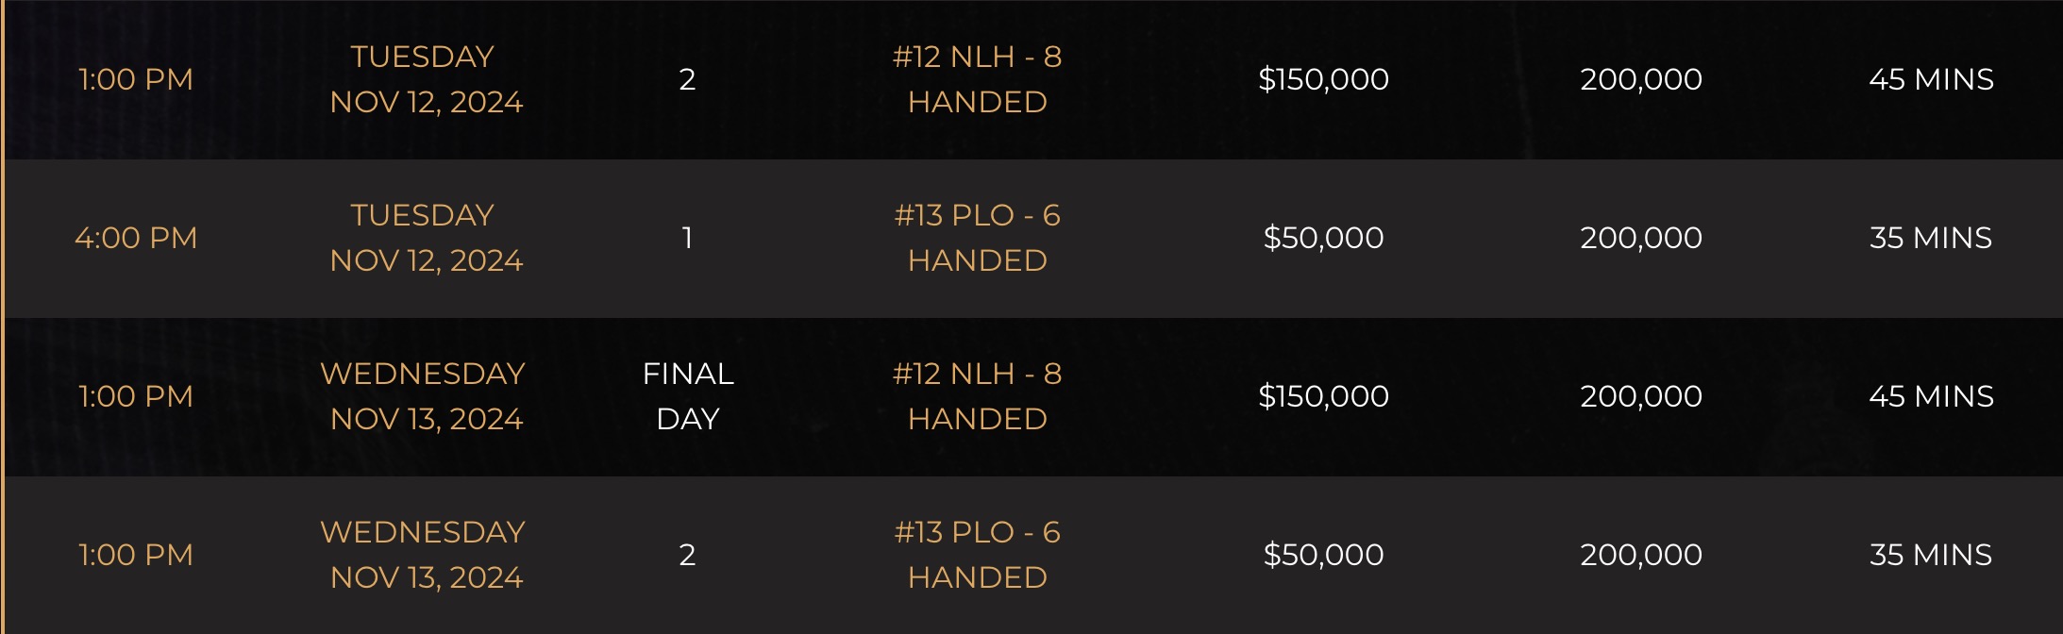Click 35 MINS in the 4:00 PM row
This screenshot has height=634, width=2063.
pos(1931,238)
